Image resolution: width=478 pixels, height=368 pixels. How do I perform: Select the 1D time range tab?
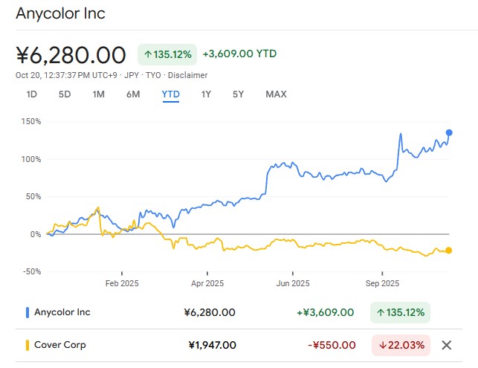32,94
